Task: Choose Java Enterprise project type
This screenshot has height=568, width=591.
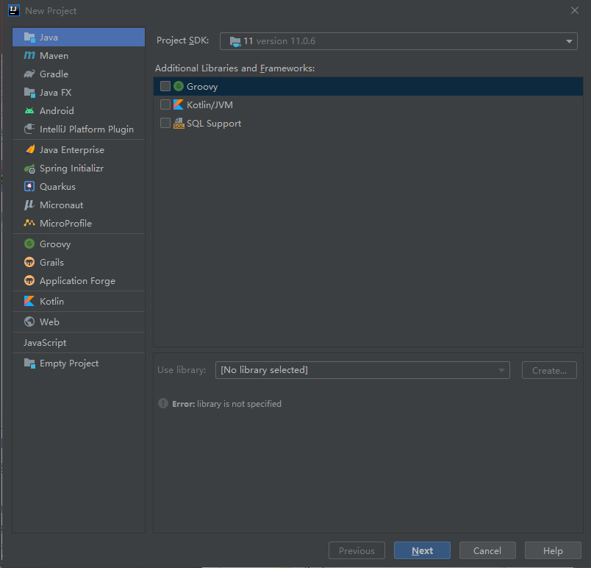Action: (x=79, y=150)
